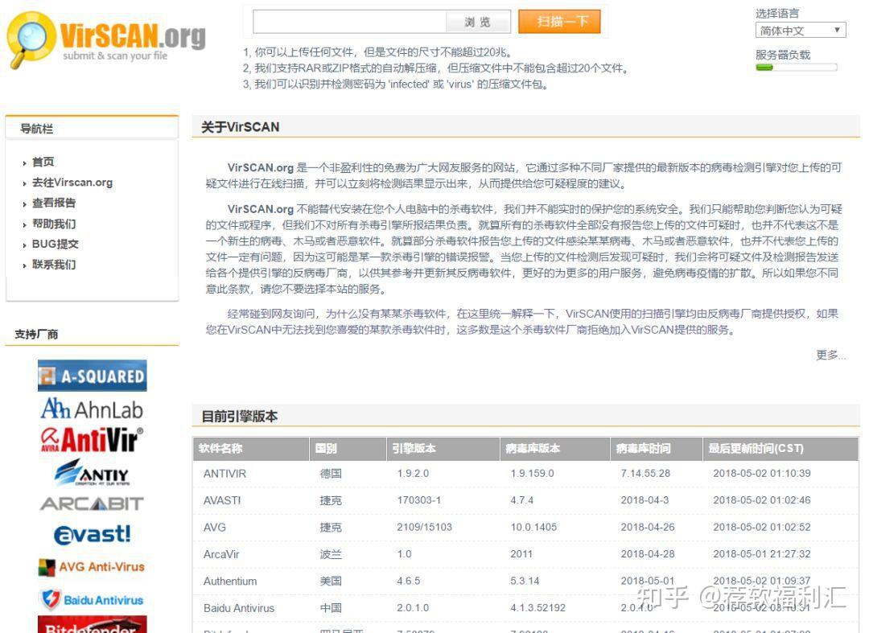Go to 首页 in navigation
Image resolution: width=869 pixels, height=633 pixels.
tap(43, 162)
